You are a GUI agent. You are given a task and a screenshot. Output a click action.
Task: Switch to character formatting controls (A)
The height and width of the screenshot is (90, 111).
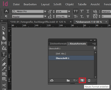[x=6, y=11]
